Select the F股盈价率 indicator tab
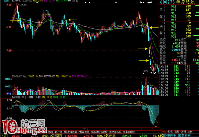Viewport: 199px width, 137px height. point(84,132)
